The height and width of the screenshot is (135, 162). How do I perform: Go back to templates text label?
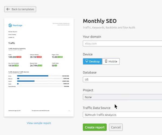click(x=23, y=9)
